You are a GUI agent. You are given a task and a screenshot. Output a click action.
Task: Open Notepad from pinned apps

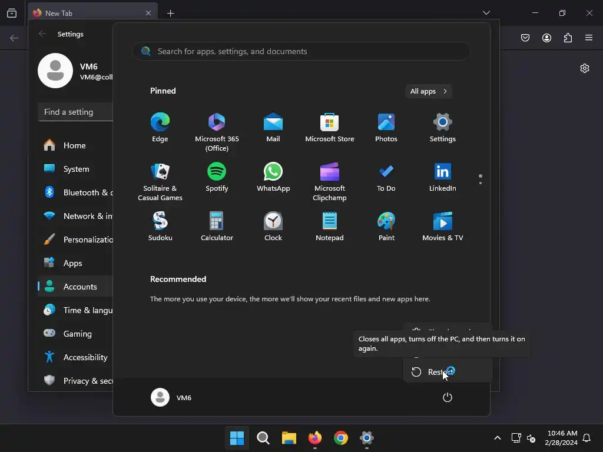[x=330, y=227]
